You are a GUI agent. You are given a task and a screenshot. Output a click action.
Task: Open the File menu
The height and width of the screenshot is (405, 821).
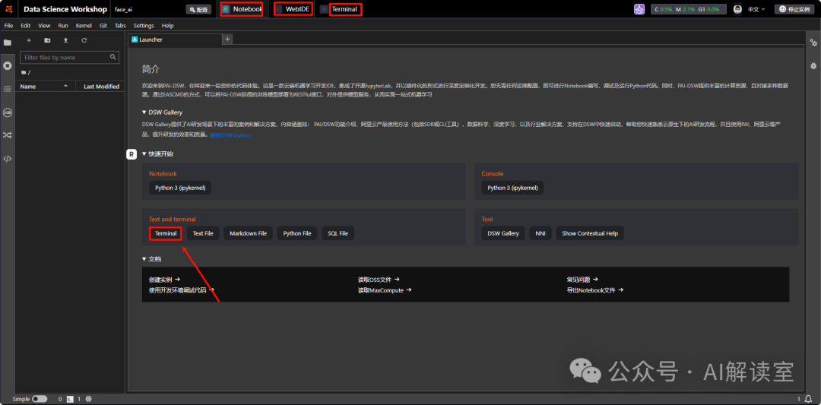coord(8,26)
